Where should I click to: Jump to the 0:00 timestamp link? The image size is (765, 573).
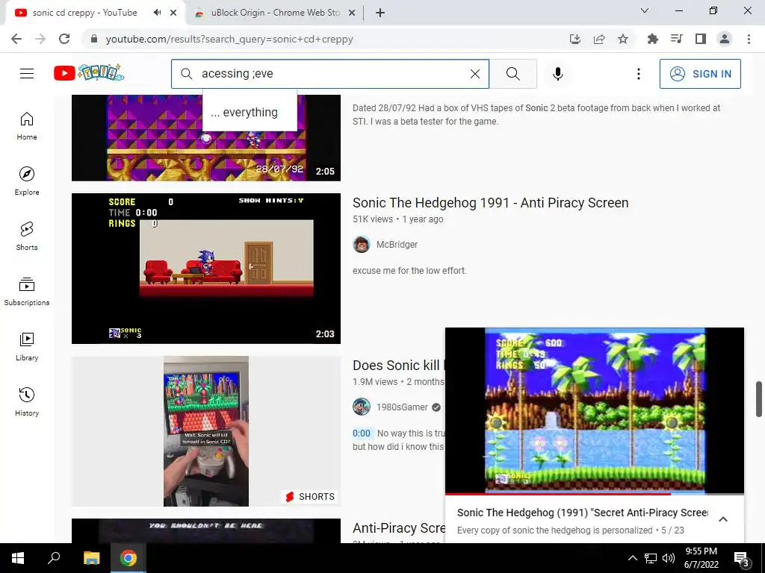(x=362, y=433)
